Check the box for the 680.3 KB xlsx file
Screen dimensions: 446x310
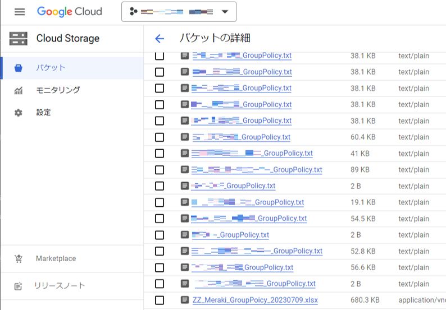160,300
